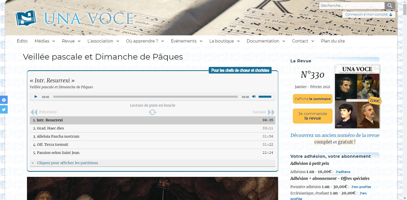Click the Recherche search field
This screenshot has width=407, height=200.
pos(352,6)
